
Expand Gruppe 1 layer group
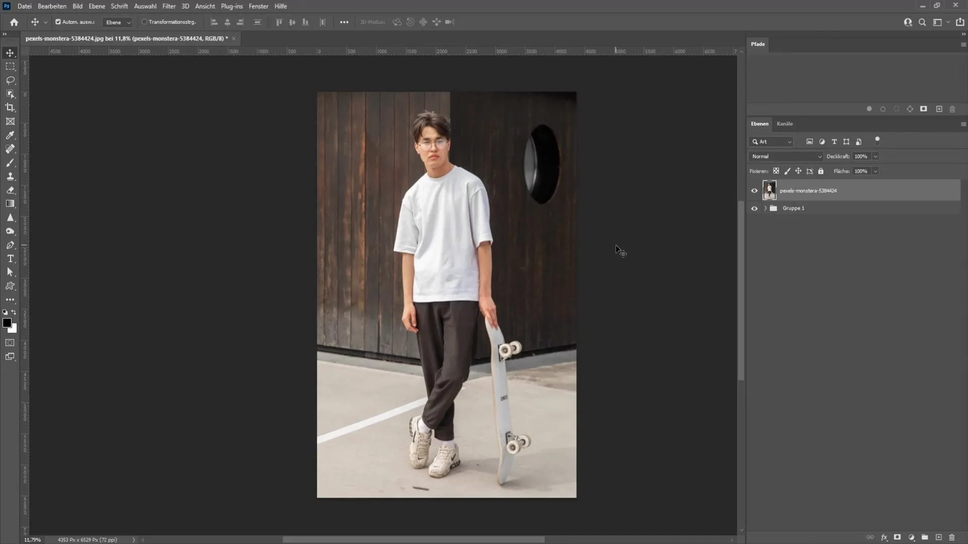[764, 208]
